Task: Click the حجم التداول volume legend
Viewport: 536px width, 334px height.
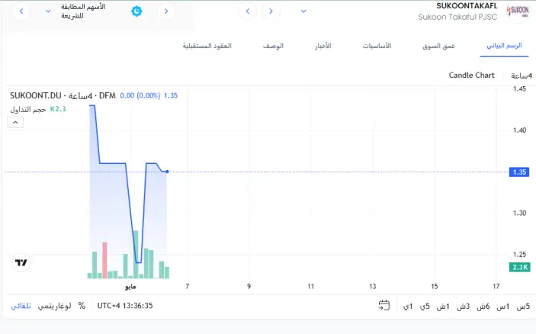Action: tap(28, 109)
